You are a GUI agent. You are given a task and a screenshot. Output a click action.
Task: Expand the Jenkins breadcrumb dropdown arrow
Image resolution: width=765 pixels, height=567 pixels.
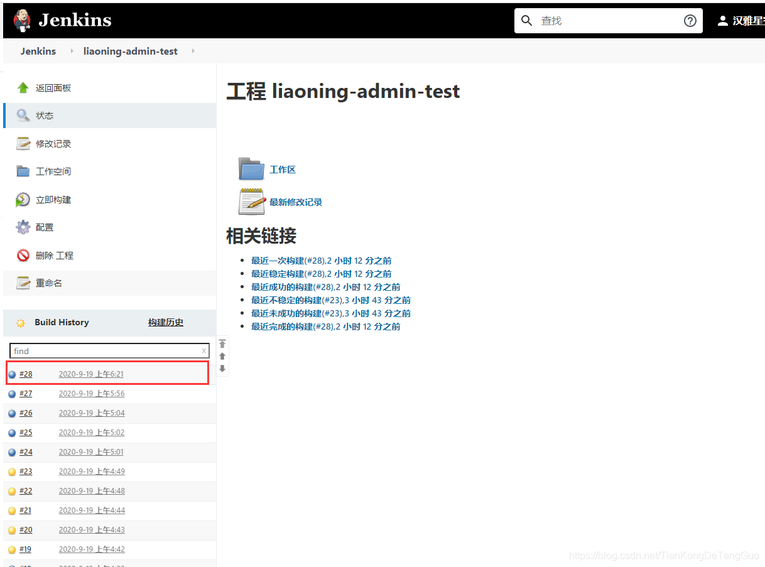72,51
